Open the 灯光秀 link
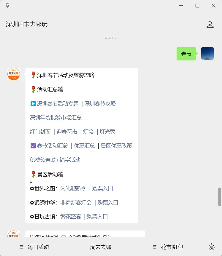 pyautogui.click(x=107, y=132)
